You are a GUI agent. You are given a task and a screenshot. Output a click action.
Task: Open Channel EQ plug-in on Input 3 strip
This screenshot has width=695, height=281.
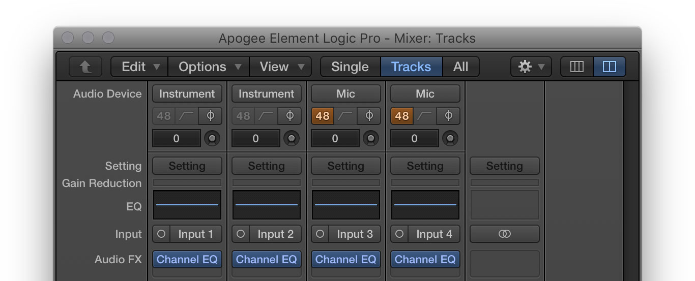coord(346,259)
